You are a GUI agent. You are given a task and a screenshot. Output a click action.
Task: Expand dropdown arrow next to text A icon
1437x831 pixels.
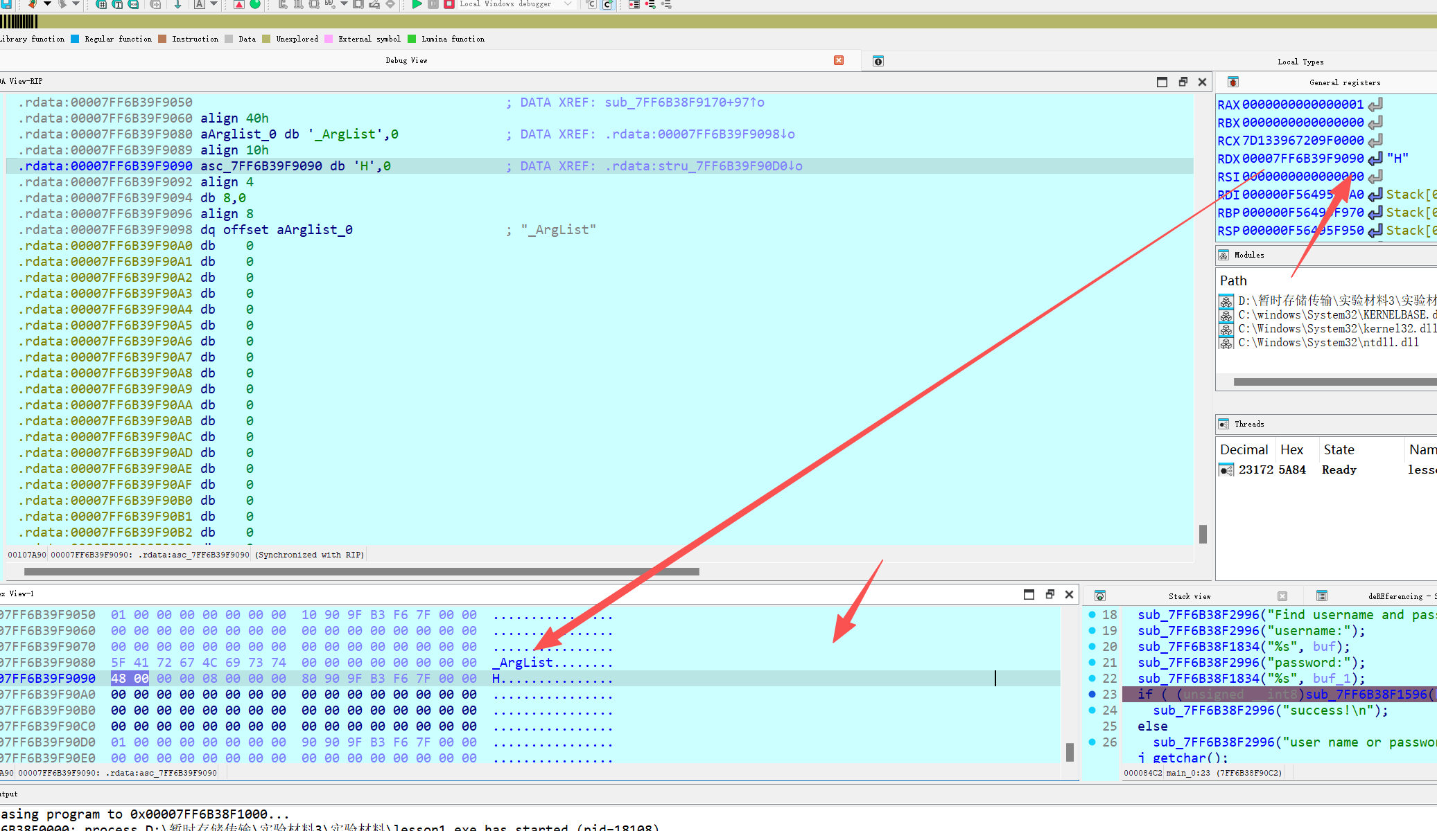pyautogui.click(x=214, y=4)
